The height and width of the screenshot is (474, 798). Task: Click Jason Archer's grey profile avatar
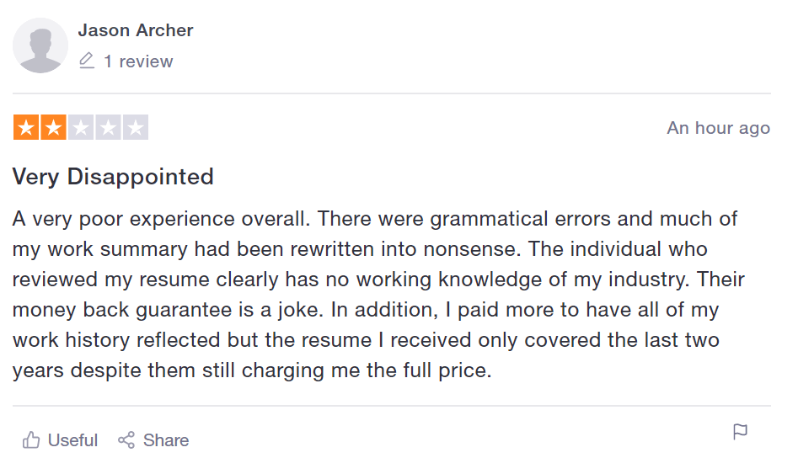point(40,45)
